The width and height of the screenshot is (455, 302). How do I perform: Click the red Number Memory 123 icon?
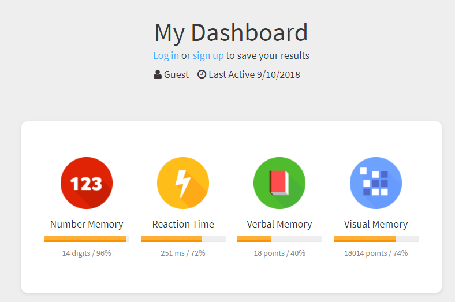pos(87,183)
